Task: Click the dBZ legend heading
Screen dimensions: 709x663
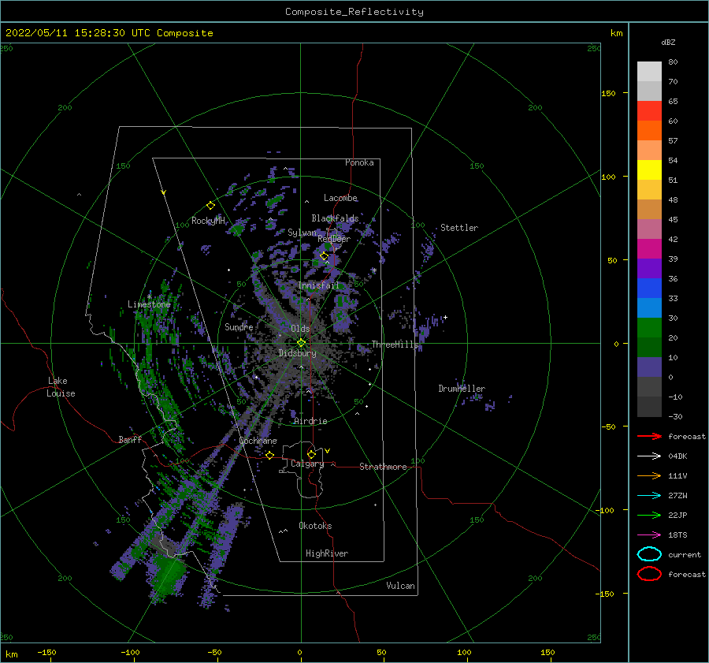Action: click(668, 42)
